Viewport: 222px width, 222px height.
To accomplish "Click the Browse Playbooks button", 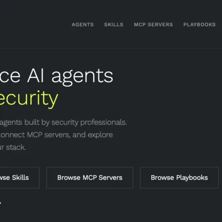I will point(179,178).
